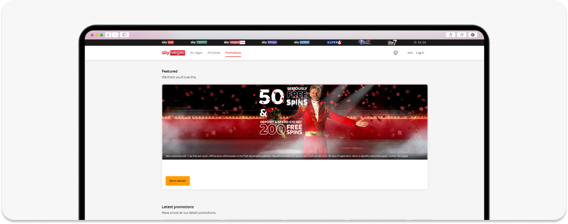Screen dimensions: 568x224
Task: Select the Promotions tab
Action: tap(233, 53)
